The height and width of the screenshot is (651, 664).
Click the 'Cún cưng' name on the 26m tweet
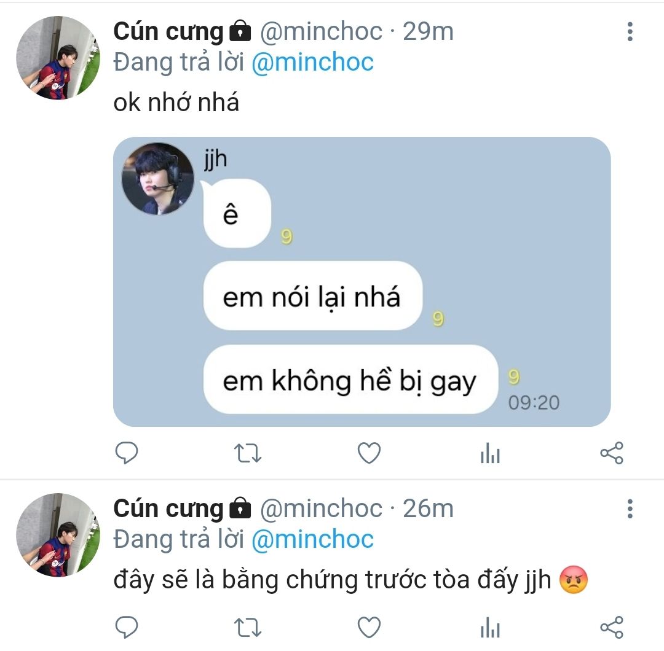pos(168,509)
